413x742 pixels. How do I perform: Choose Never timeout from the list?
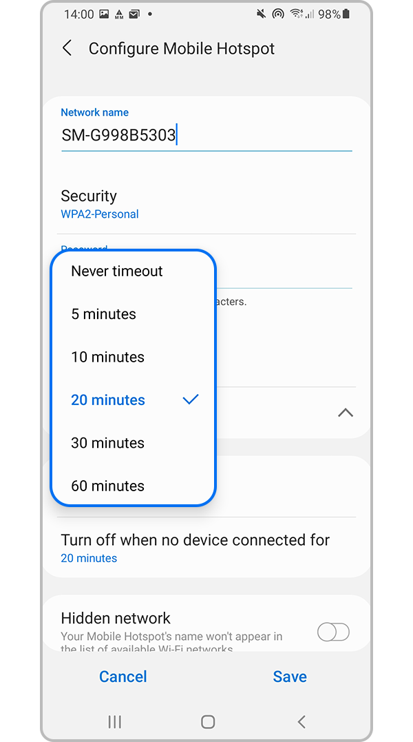click(x=134, y=271)
